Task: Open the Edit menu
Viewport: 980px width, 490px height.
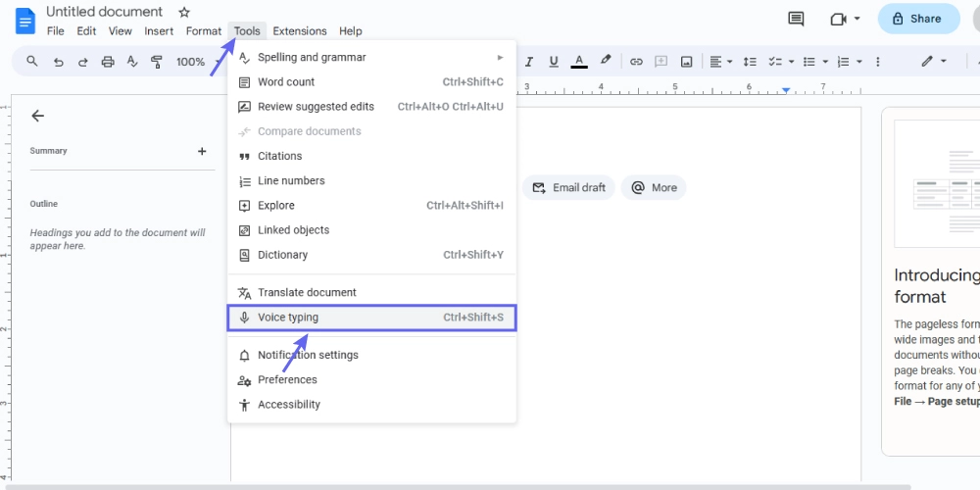Action: (x=86, y=30)
